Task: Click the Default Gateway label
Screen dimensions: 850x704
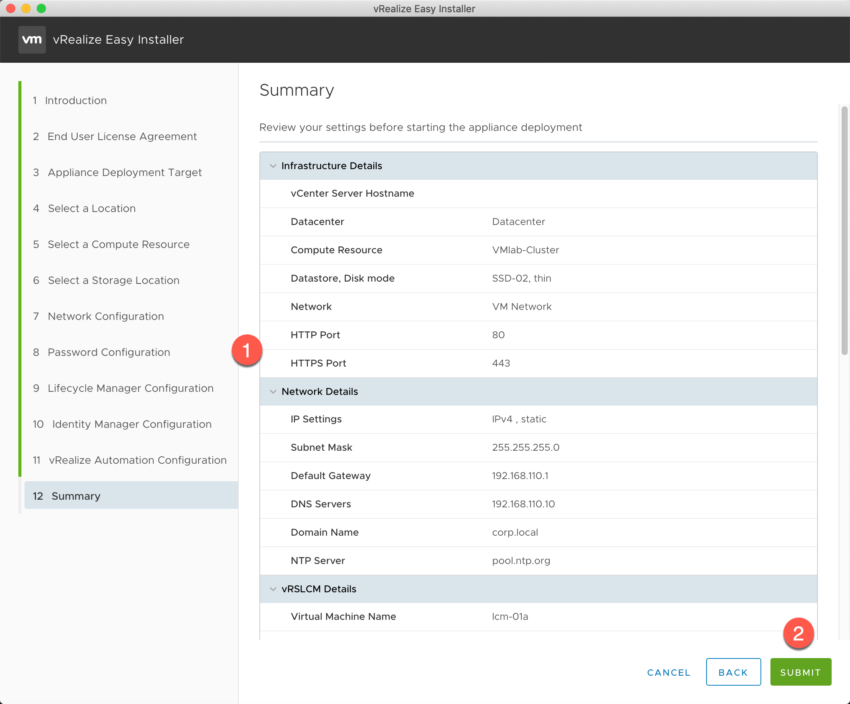Action: [331, 476]
